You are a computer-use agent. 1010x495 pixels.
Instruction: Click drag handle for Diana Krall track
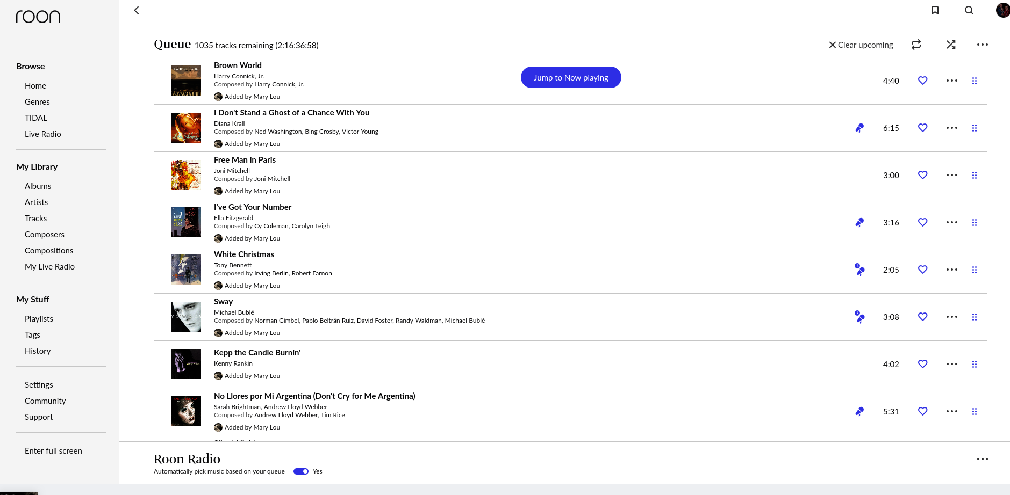click(x=975, y=128)
